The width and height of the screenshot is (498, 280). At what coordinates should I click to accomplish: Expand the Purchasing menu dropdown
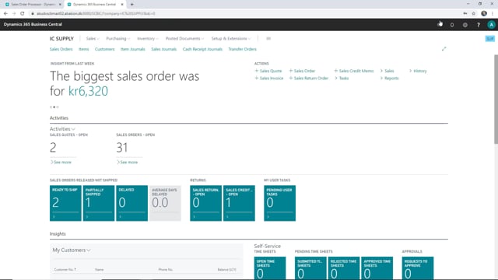coord(117,38)
